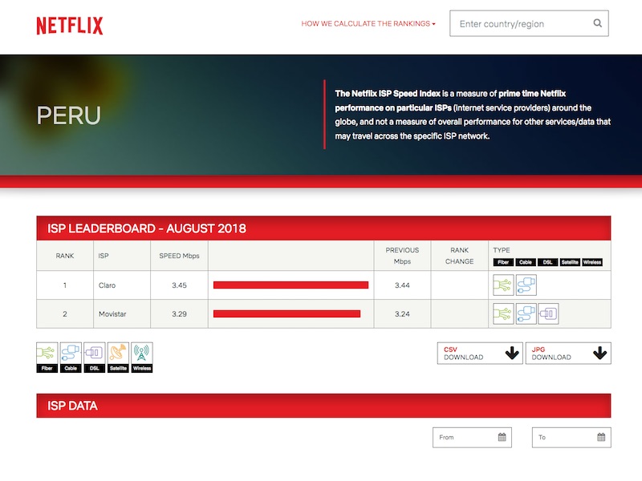Download the leaderboard as JPG
The image size is (642, 481).
(568, 353)
